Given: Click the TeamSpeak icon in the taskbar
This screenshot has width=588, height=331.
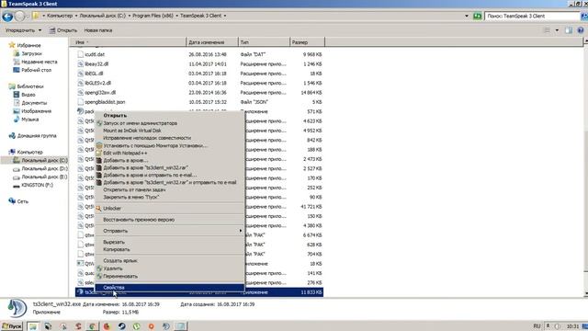Looking at the screenshot, I should (165, 325).
